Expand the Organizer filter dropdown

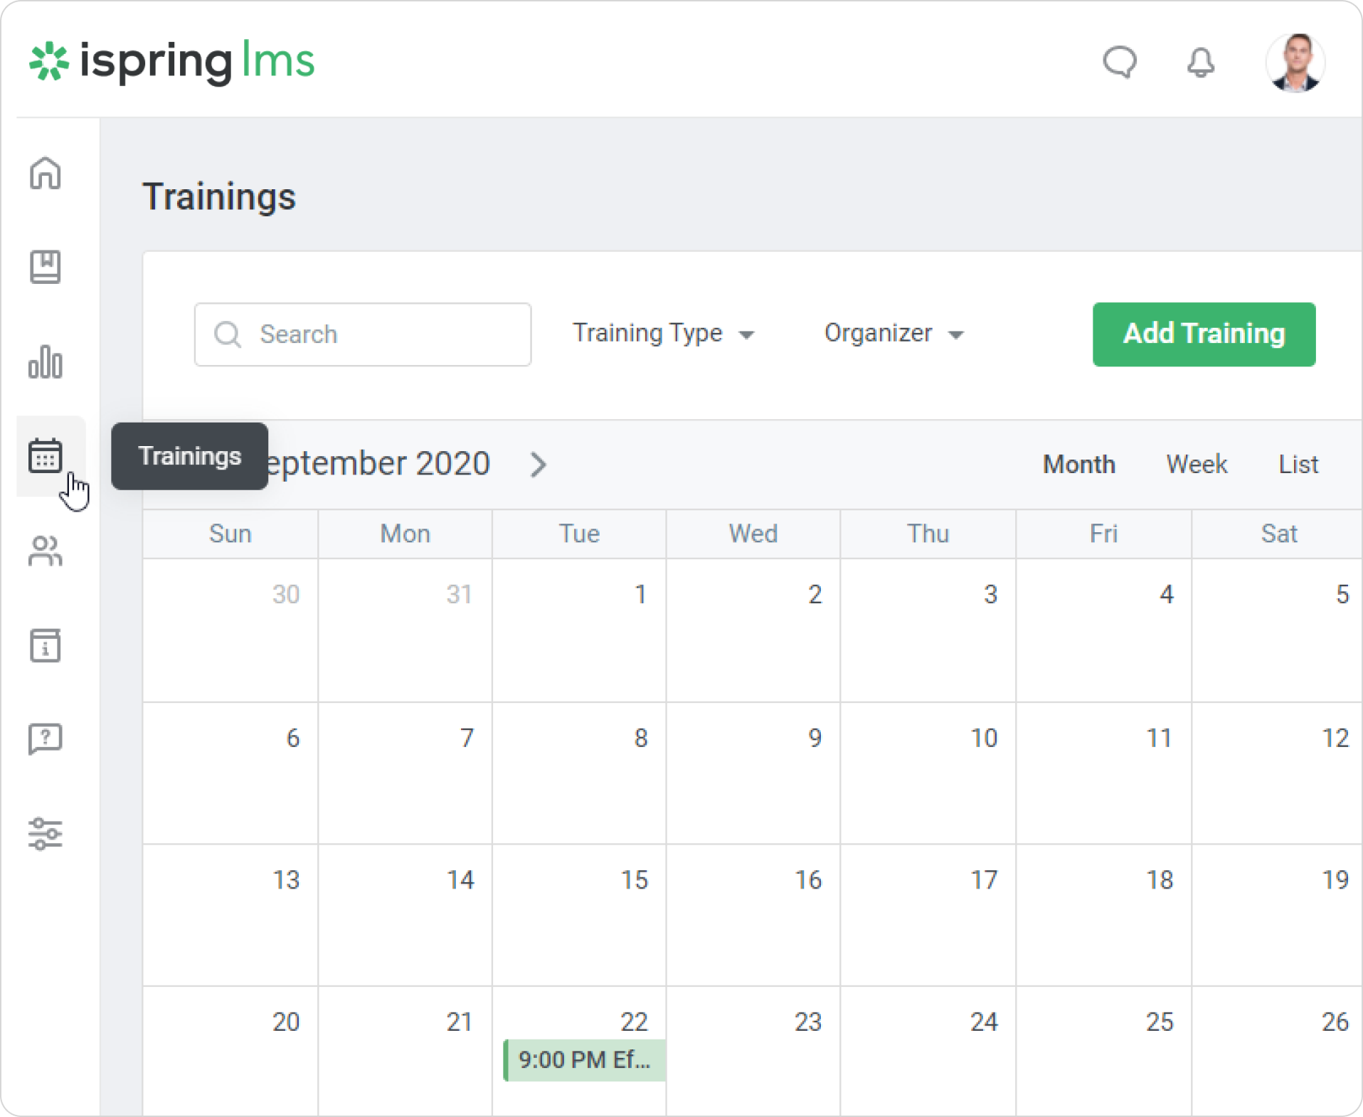[893, 334]
